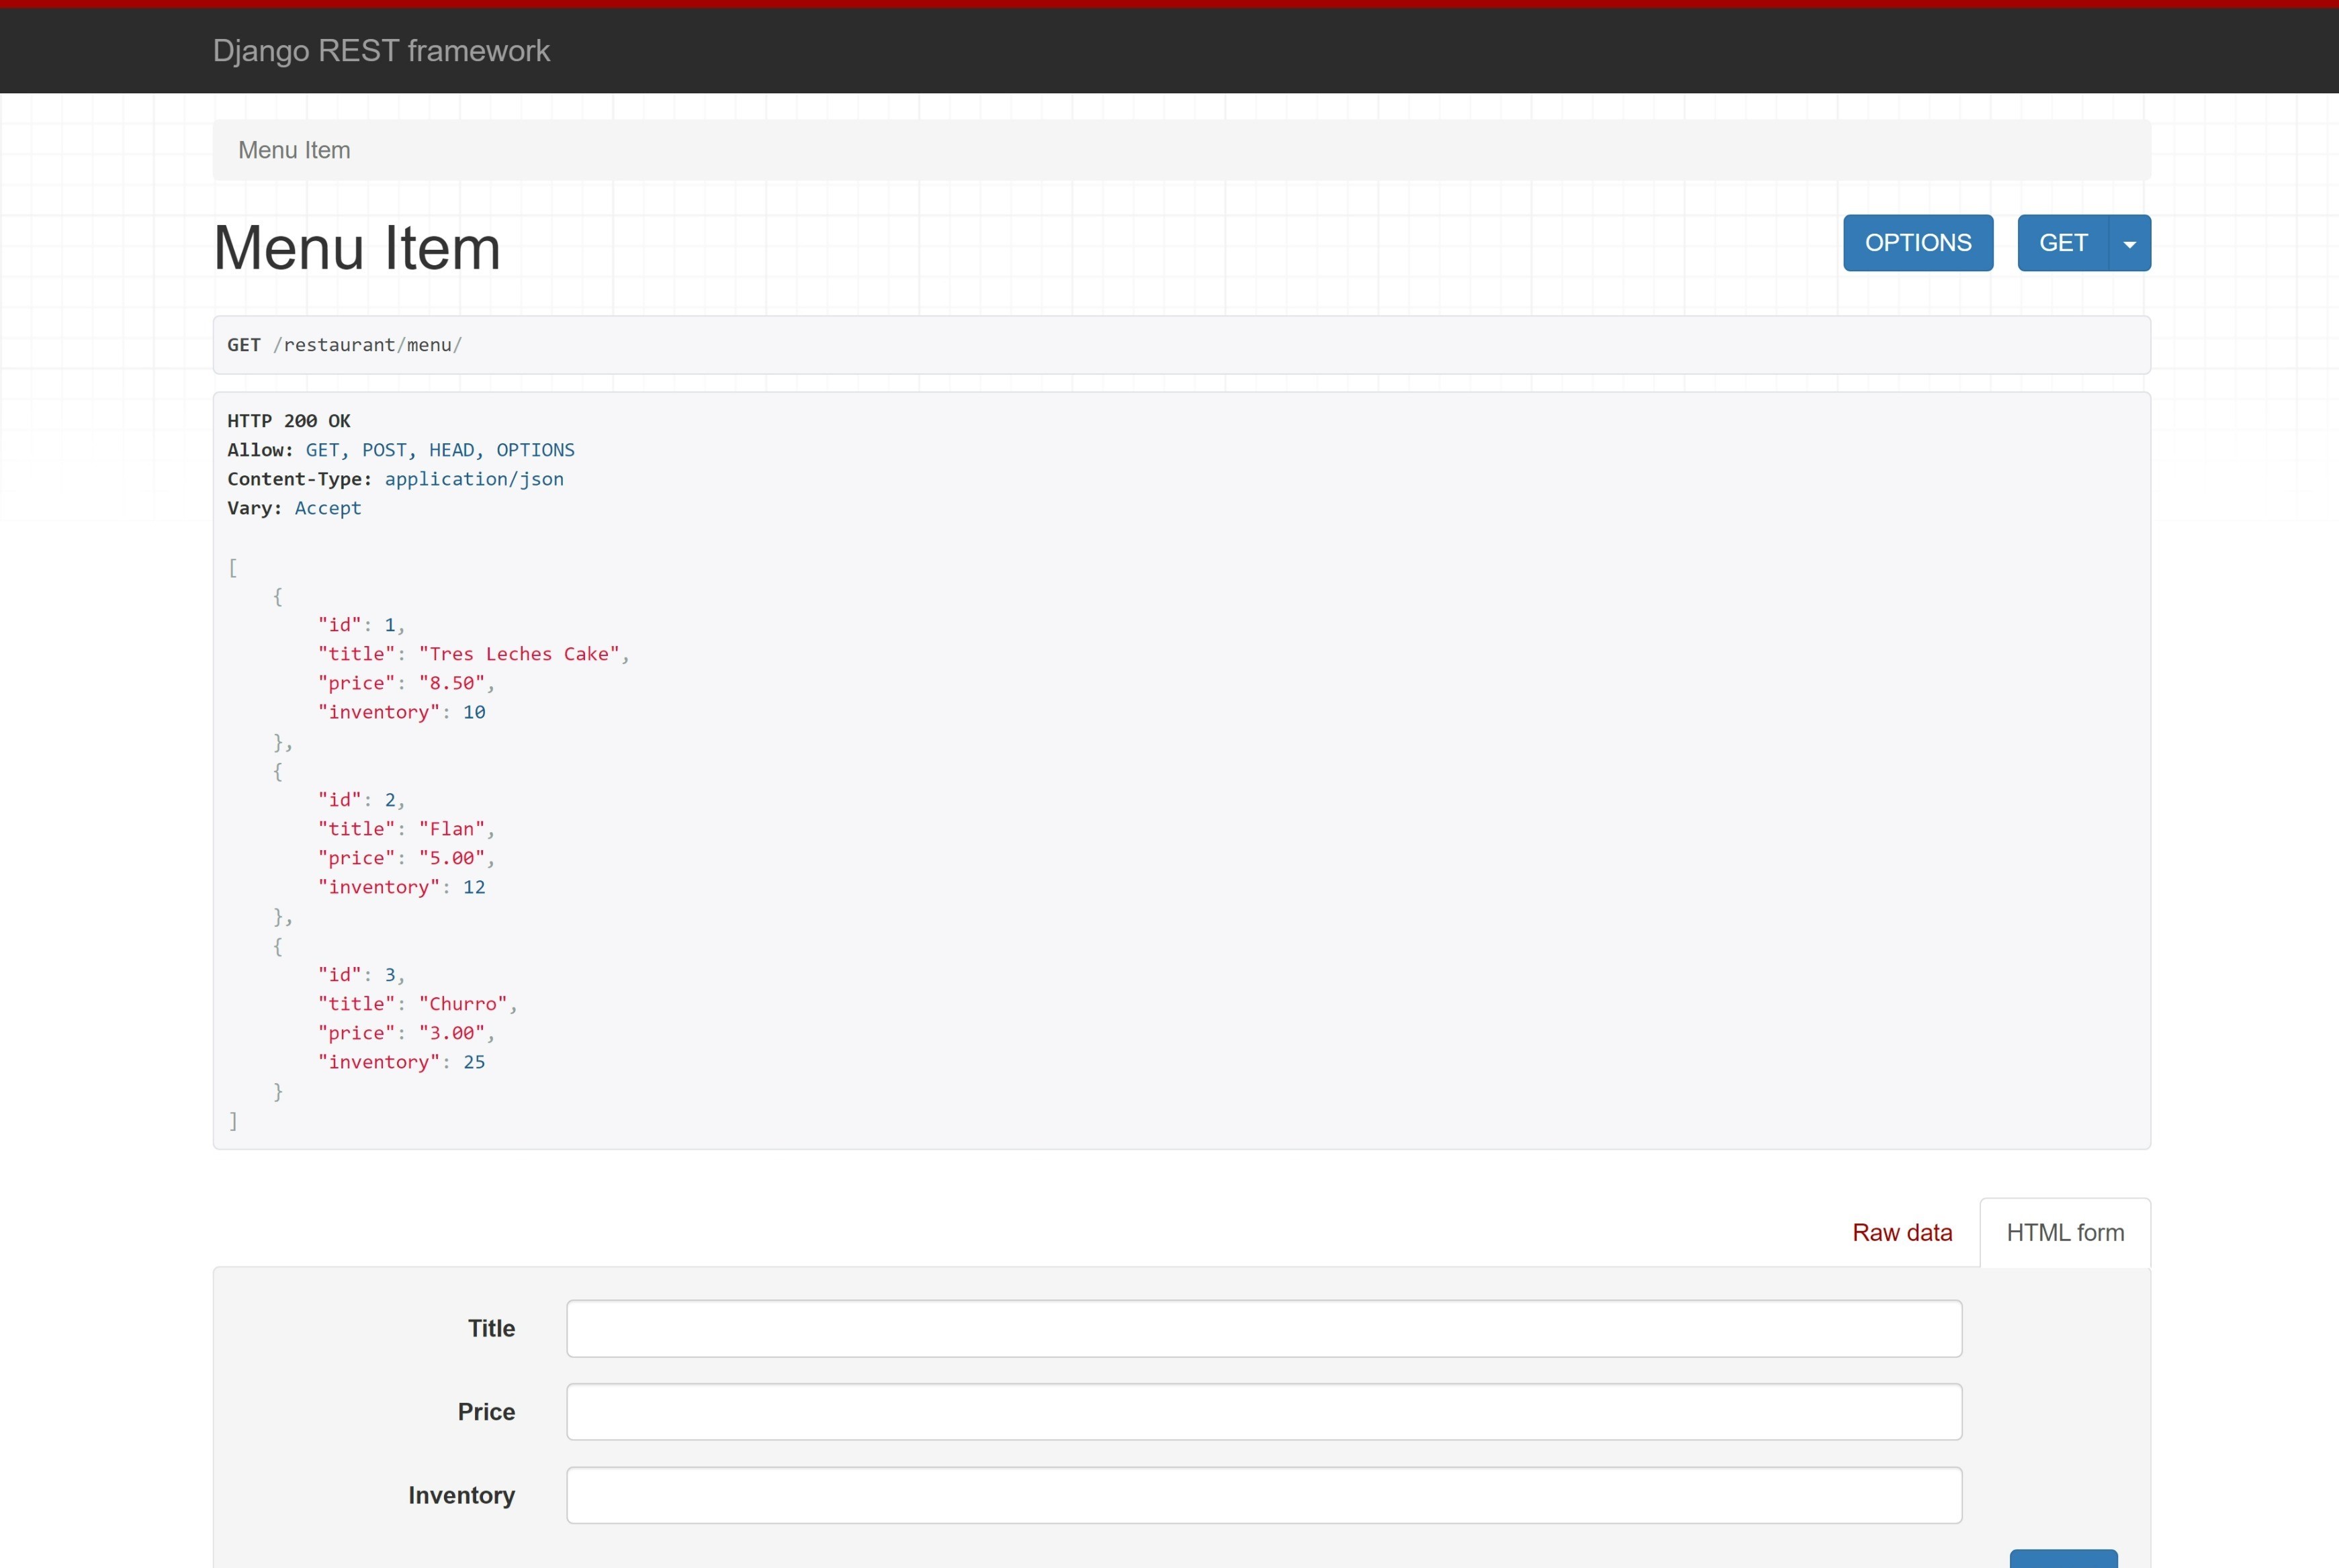The image size is (2339, 1568).
Task: Focus the Title input field
Action: (x=1263, y=1328)
